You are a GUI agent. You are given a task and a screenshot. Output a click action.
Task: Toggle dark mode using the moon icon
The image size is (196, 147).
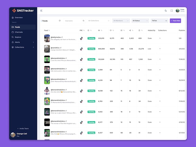tap(166, 11)
